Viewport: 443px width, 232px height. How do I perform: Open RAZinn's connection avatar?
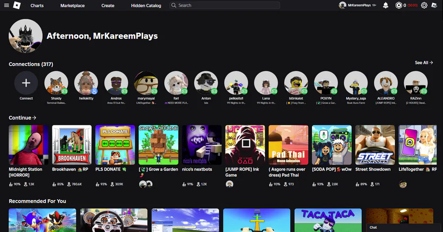[416, 83]
